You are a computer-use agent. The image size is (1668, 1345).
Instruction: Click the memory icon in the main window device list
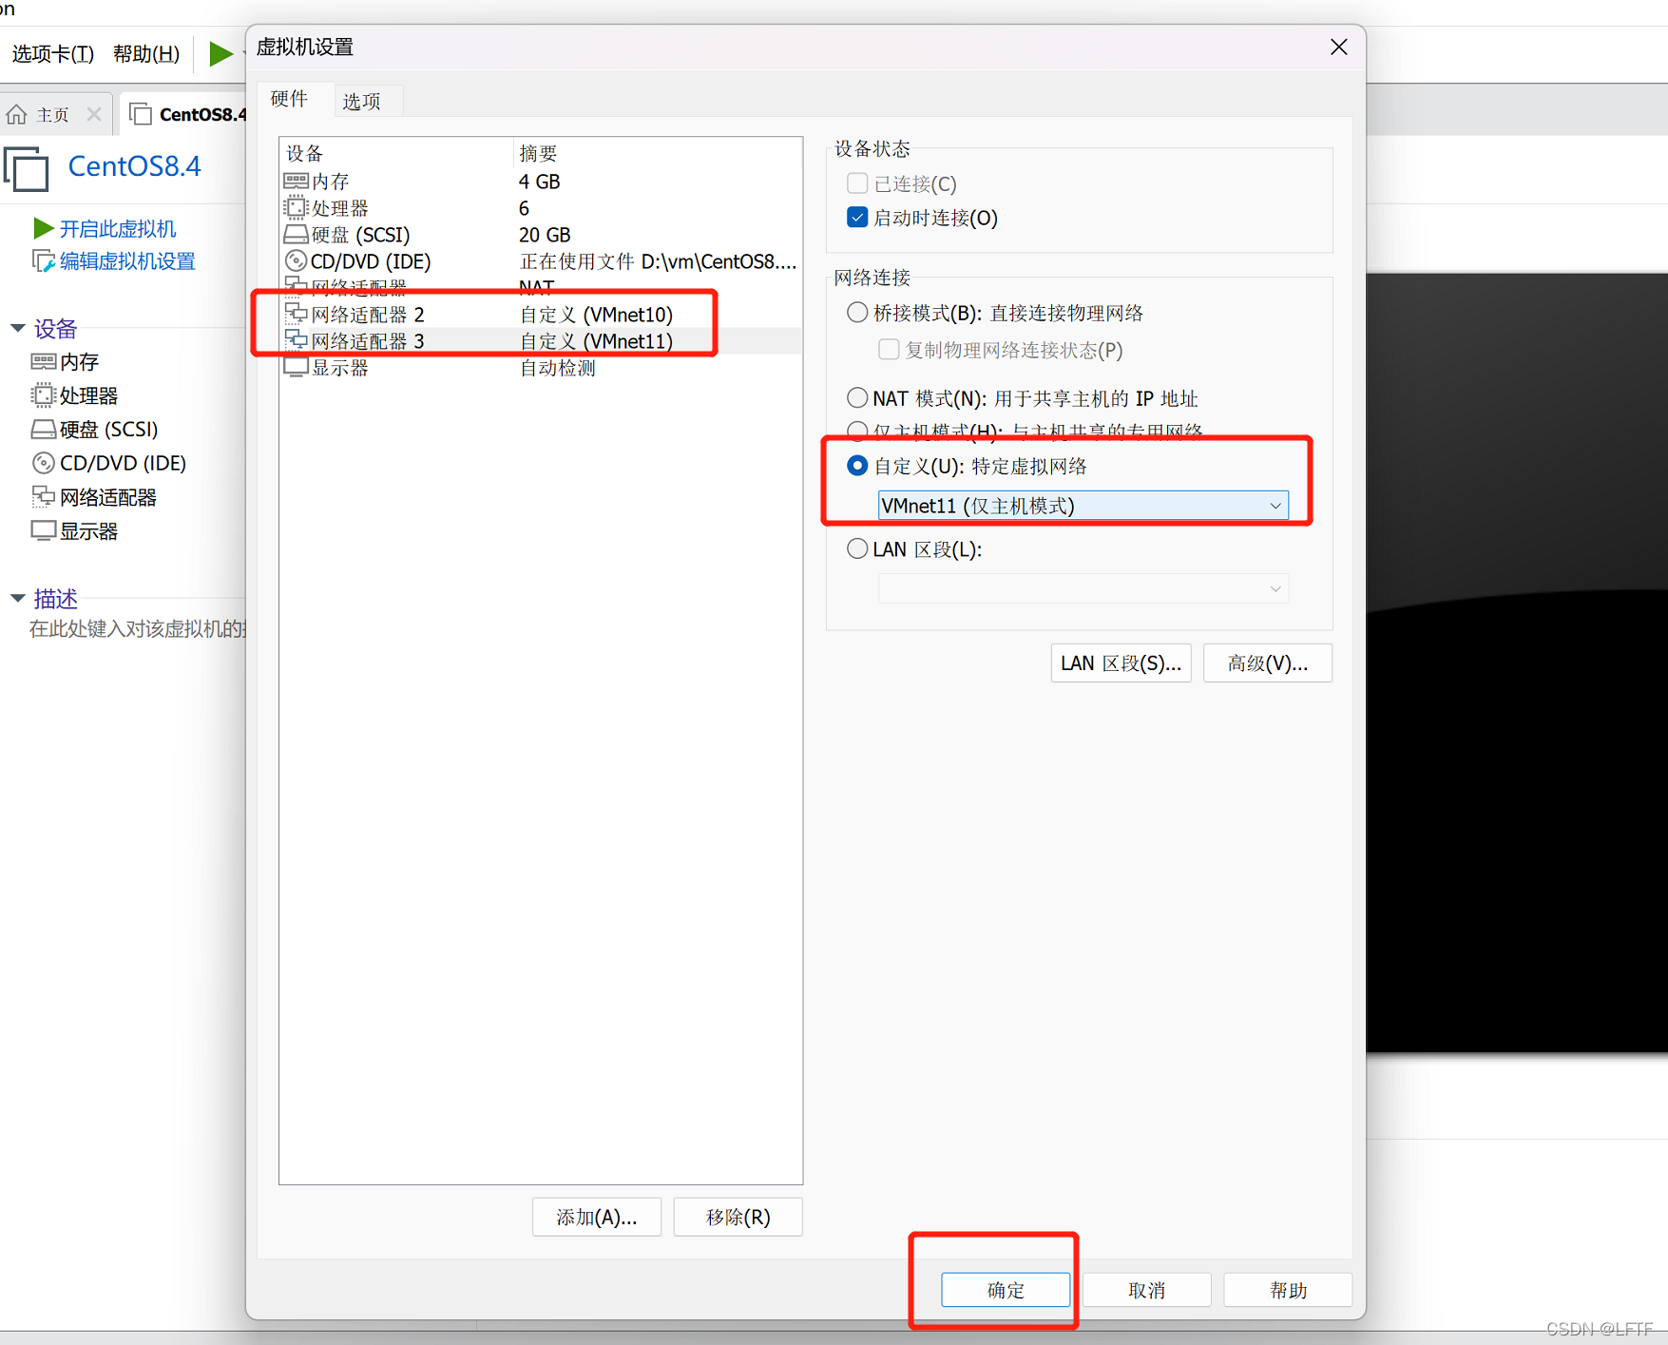43,361
